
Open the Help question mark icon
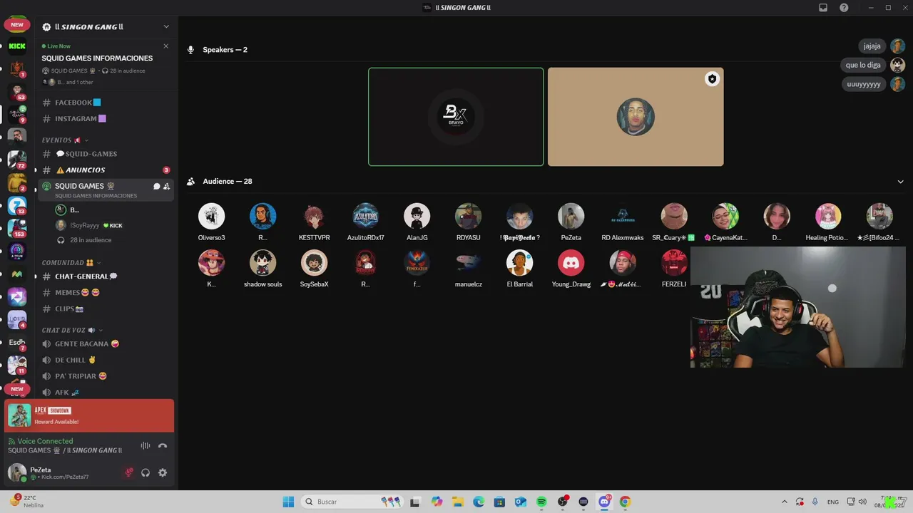click(844, 8)
